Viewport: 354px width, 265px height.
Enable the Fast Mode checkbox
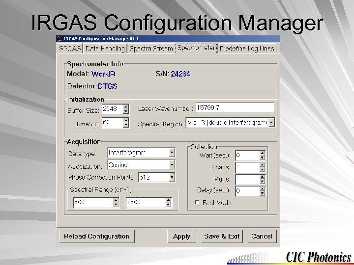point(197,203)
